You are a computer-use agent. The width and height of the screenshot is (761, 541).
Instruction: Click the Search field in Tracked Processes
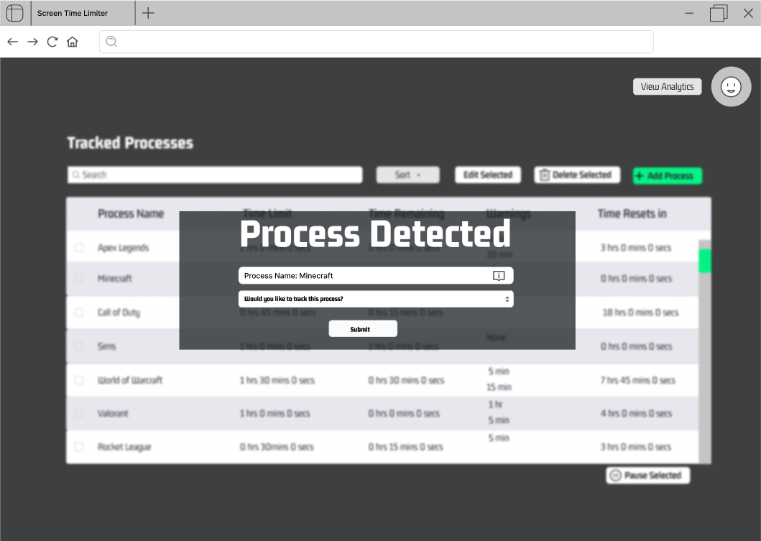215,175
